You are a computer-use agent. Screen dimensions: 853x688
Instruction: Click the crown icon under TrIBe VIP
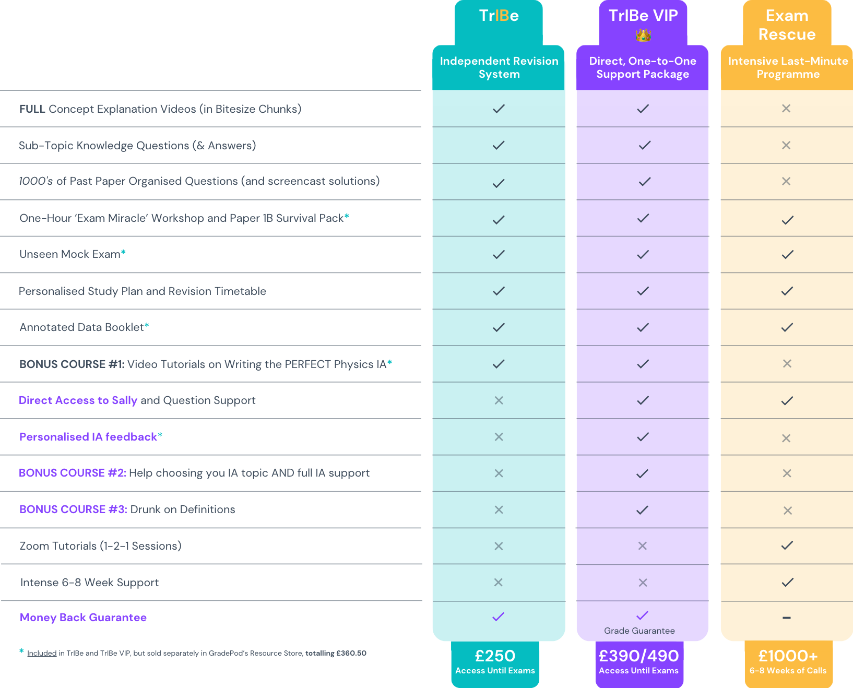643,35
